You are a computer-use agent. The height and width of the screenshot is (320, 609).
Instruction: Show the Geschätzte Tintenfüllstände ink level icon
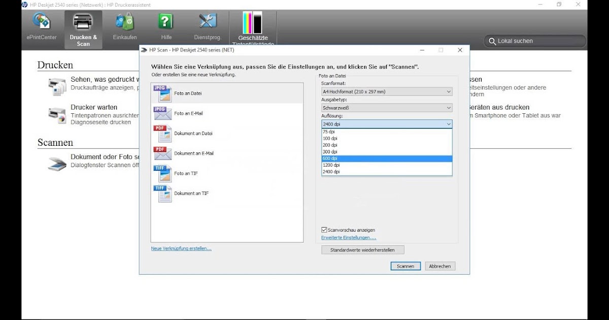click(253, 23)
